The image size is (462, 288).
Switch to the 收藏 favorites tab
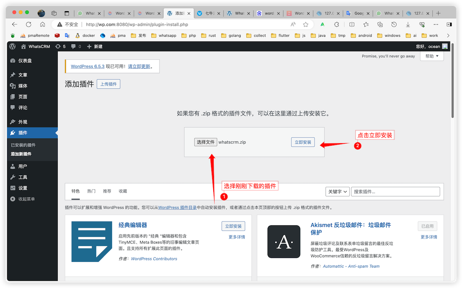point(123,191)
